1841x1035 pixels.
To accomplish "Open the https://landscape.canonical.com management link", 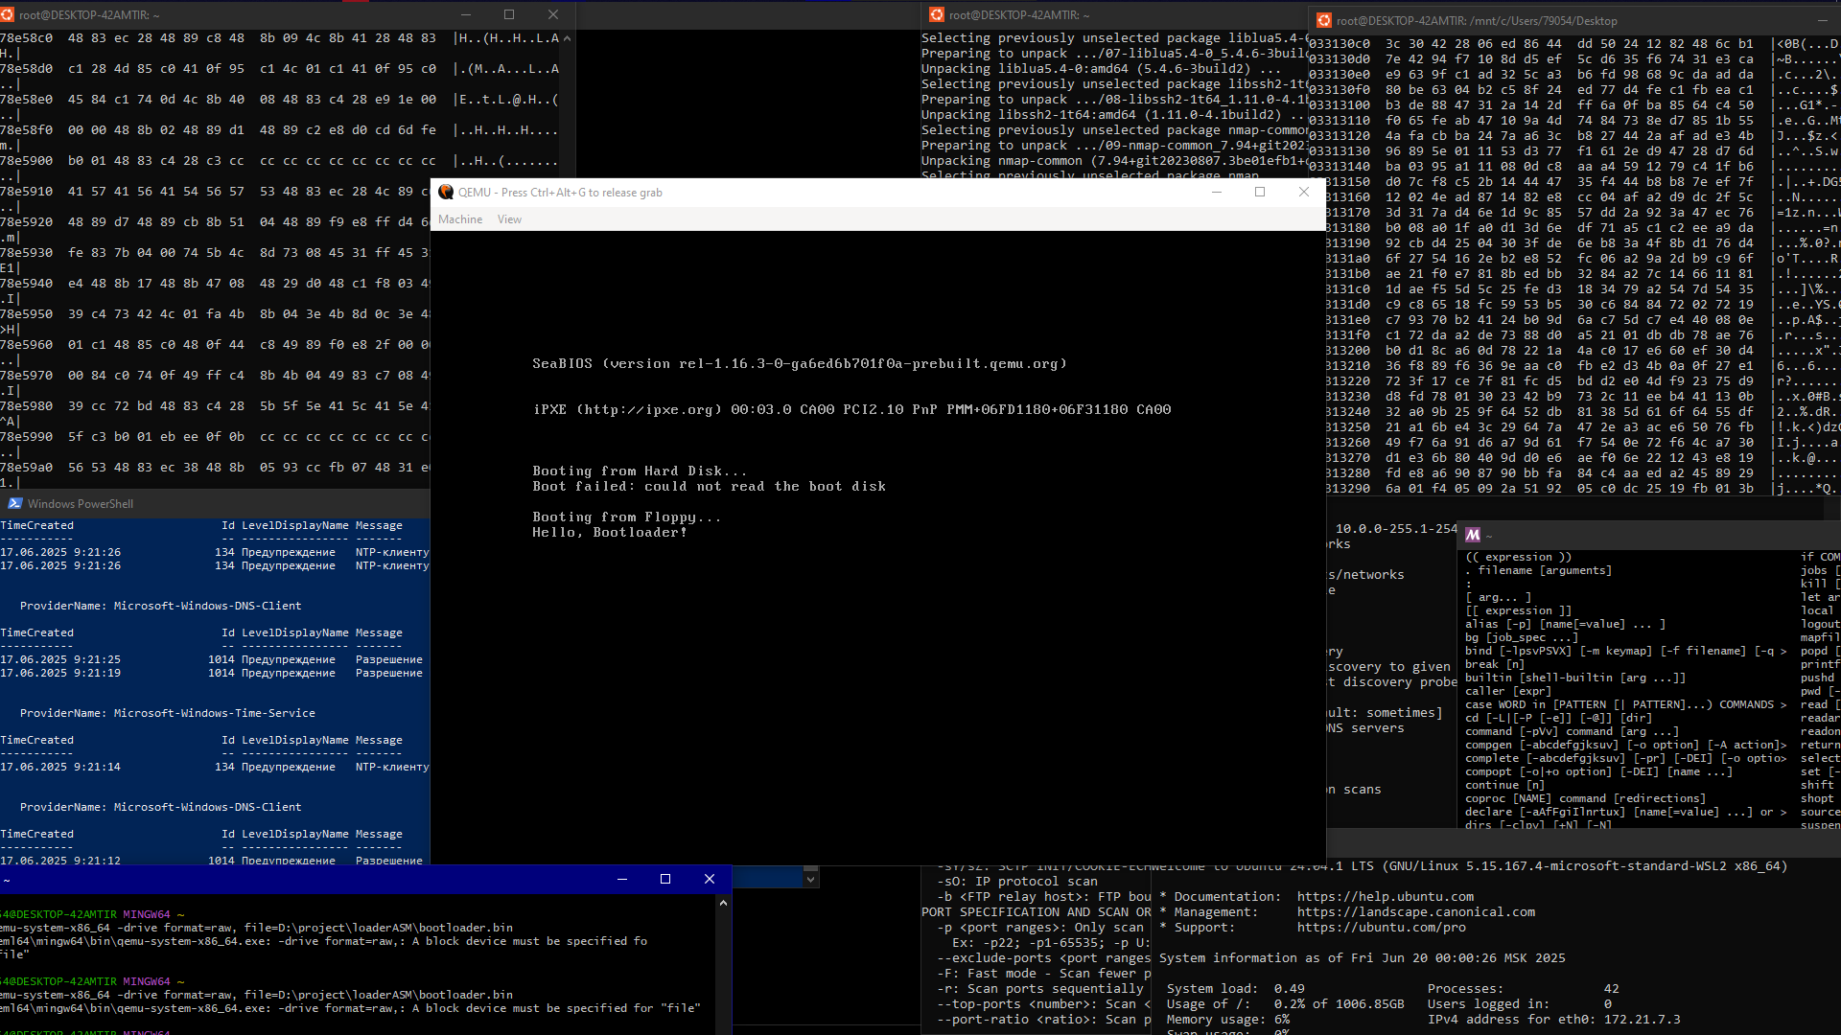I will point(1415,912).
